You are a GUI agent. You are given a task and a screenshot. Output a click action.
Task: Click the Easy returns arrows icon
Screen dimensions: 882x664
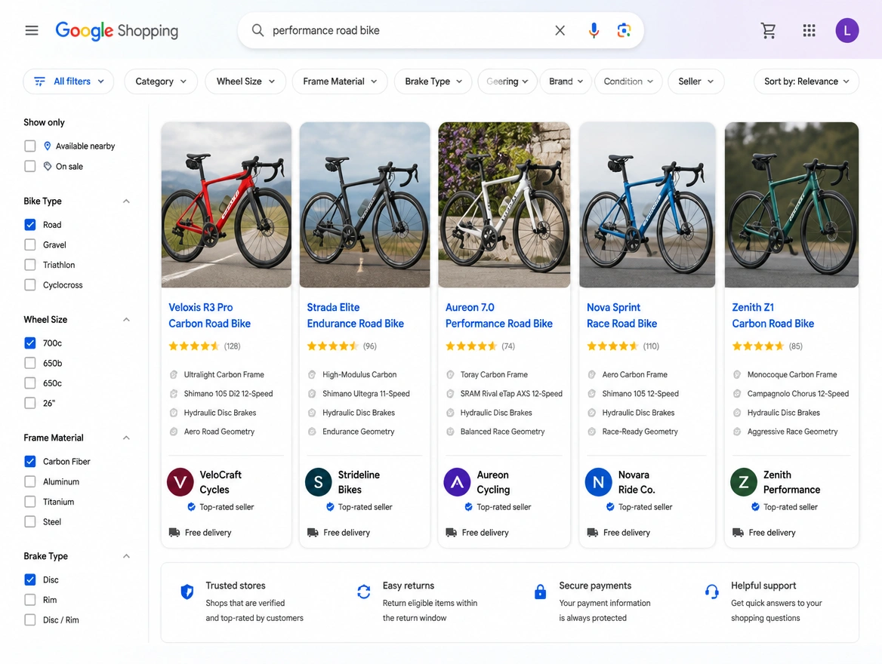tap(363, 592)
